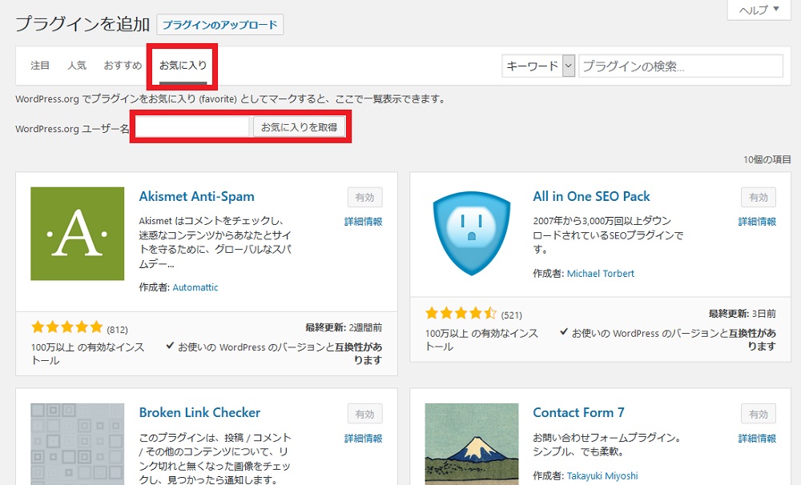Screen dimensions: 801x485
Task: Focus the プラグインの検索 search field
Action: pyautogui.click(x=680, y=66)
